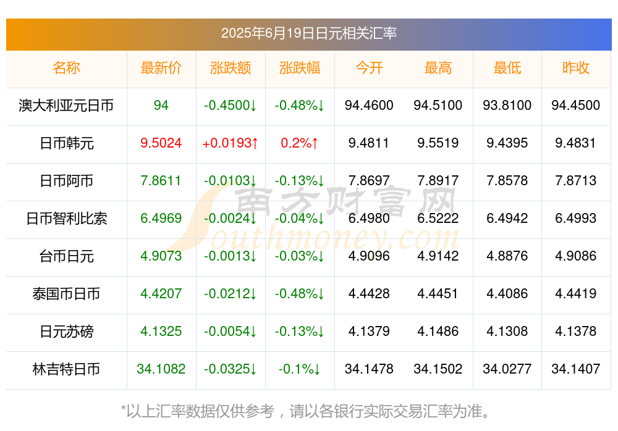Select the 最低 column header

click(x=507, y=68)
